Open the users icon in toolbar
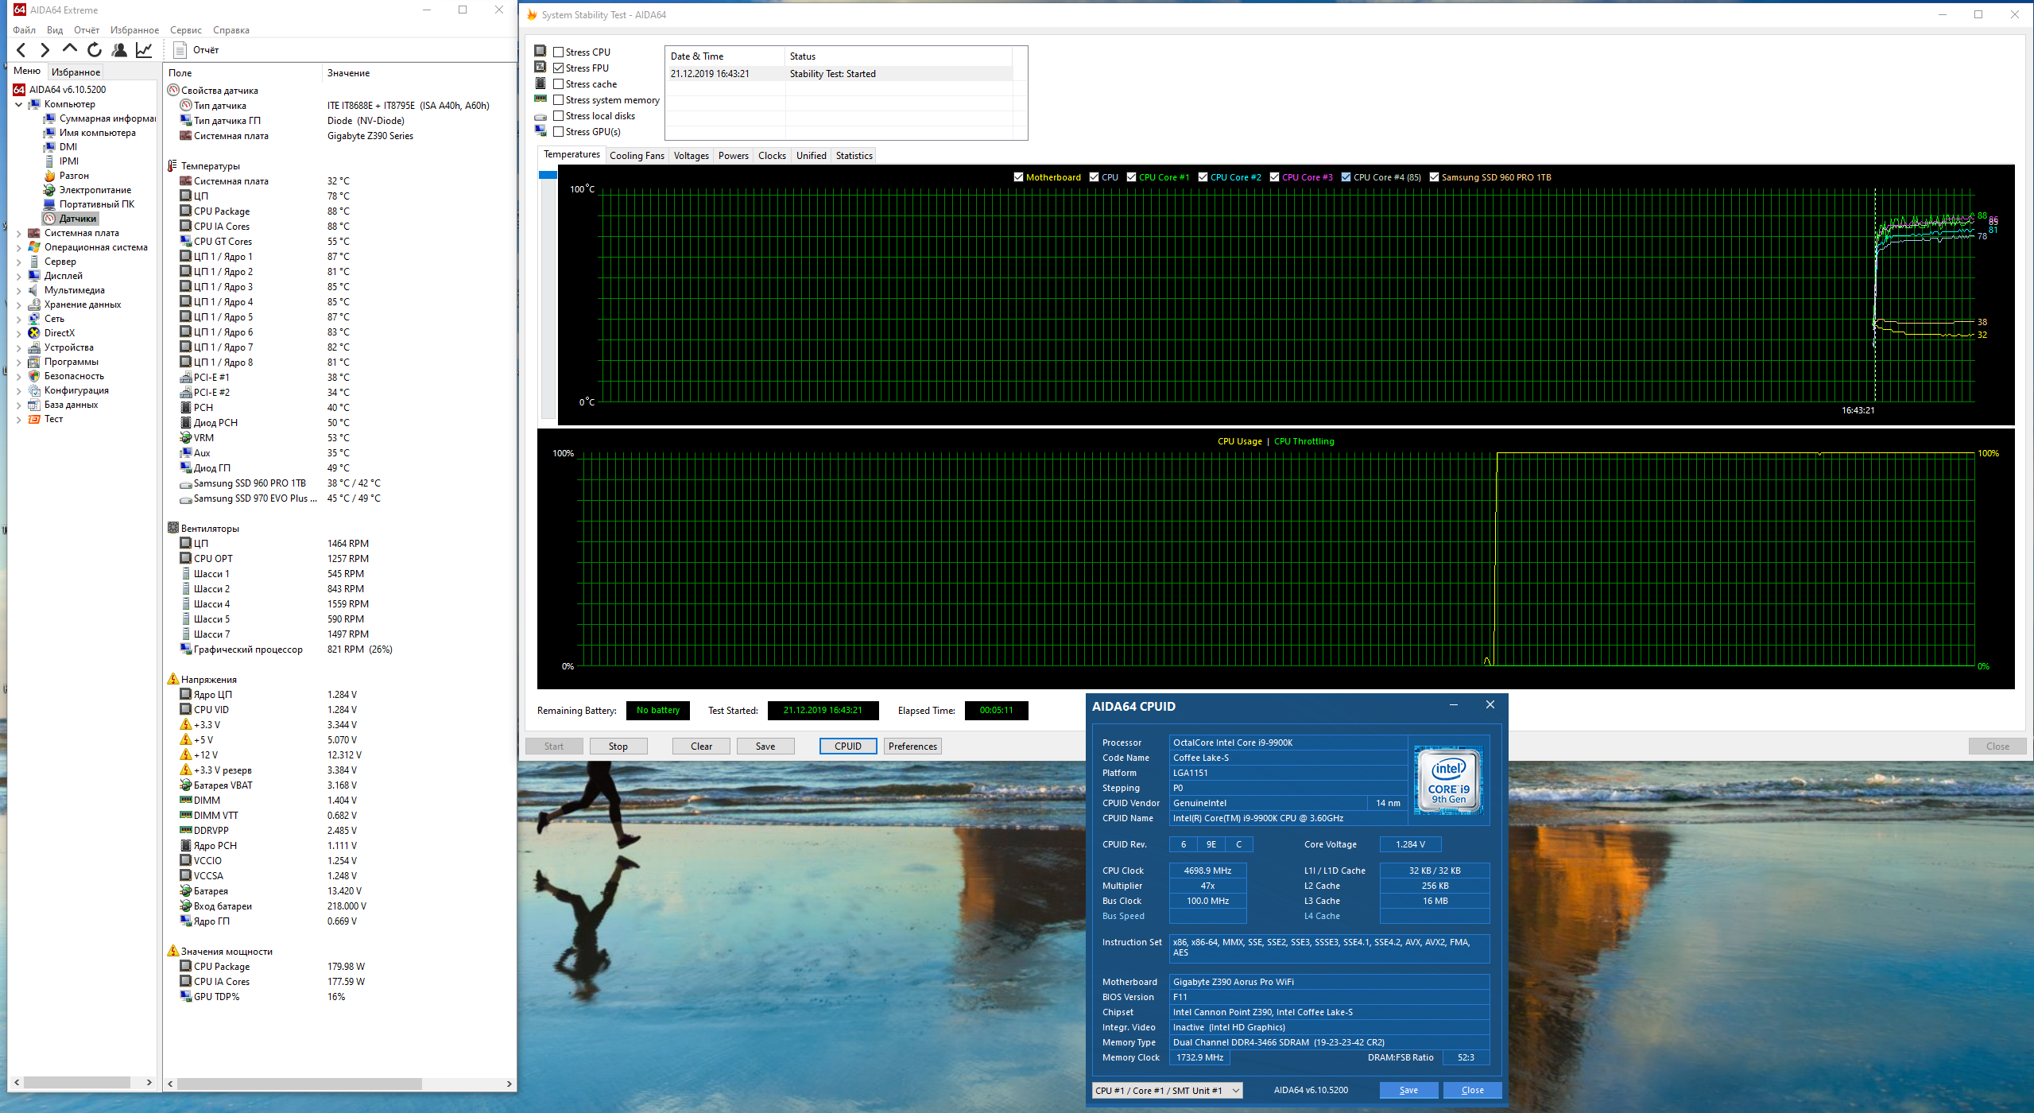The width and height of the screenshot is (2034, 1113). pos(119,50)
